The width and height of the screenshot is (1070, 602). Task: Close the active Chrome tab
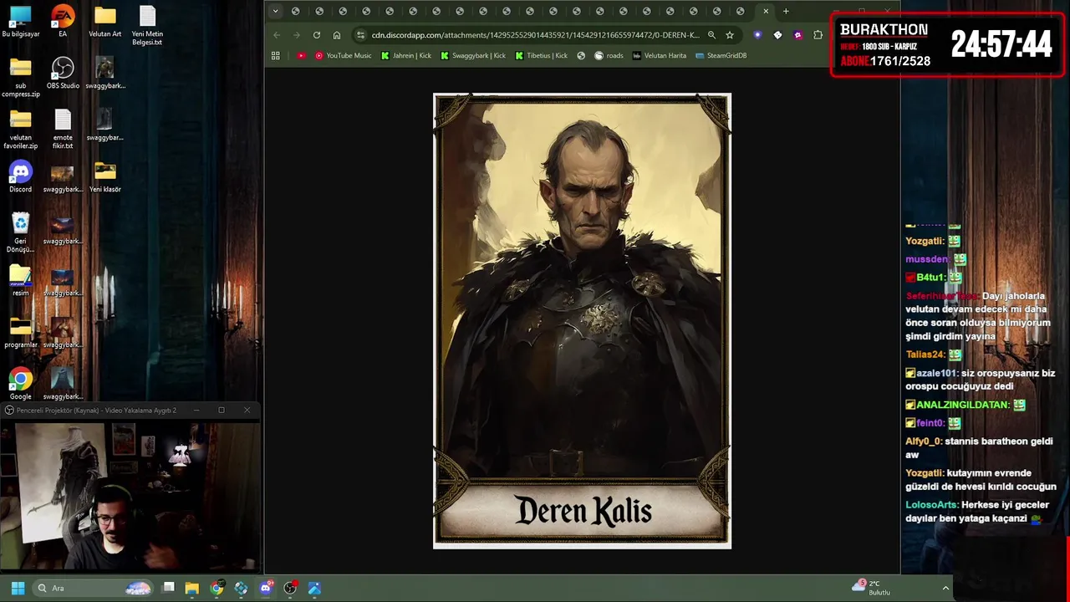tap(766, 12)
